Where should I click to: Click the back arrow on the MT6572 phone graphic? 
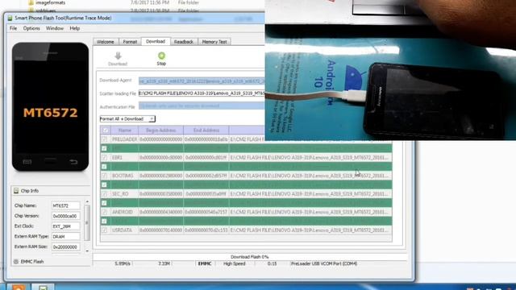(x=73, y=162)
